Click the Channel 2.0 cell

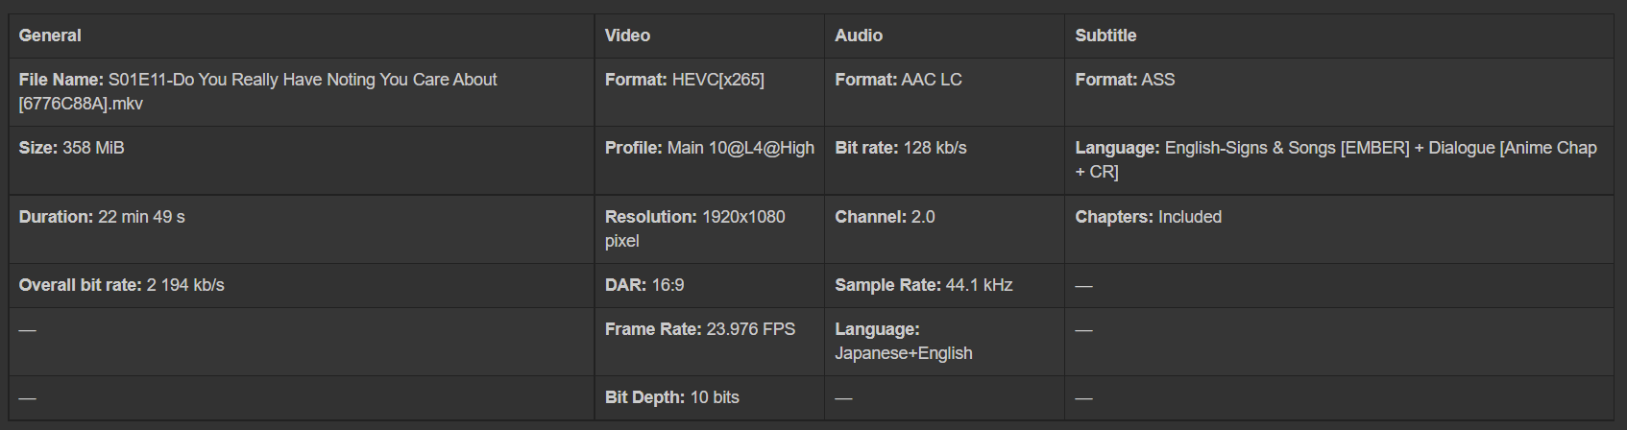tap(885, 217)
